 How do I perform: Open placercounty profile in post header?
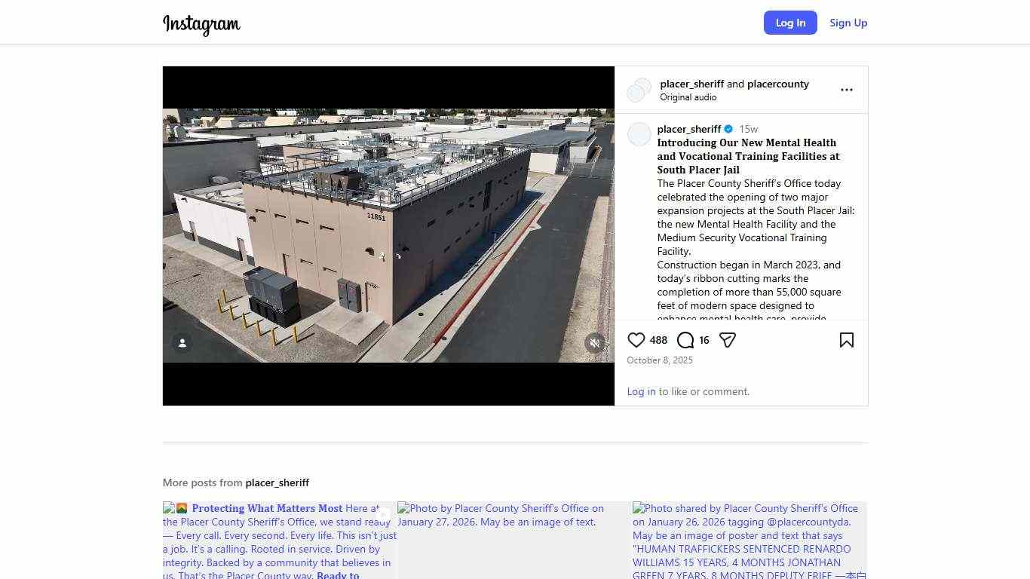(777, 84)
